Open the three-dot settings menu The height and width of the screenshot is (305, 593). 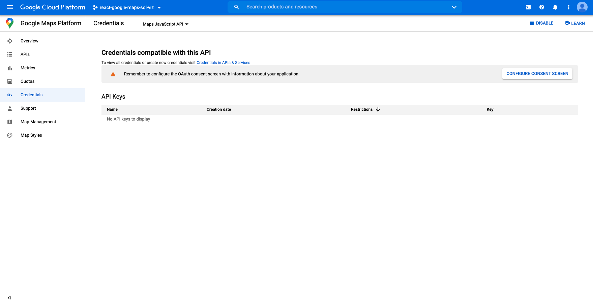(x=569, y=7)
